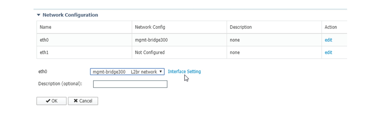Edit the eth1 interface row
The width and height of the screenshot is (374, 119).
(328, 52)
